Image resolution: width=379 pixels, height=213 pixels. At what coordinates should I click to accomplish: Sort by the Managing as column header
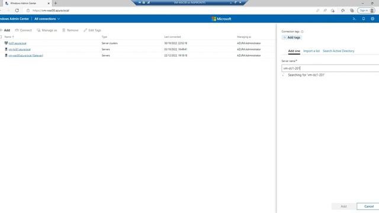(244, 37)
